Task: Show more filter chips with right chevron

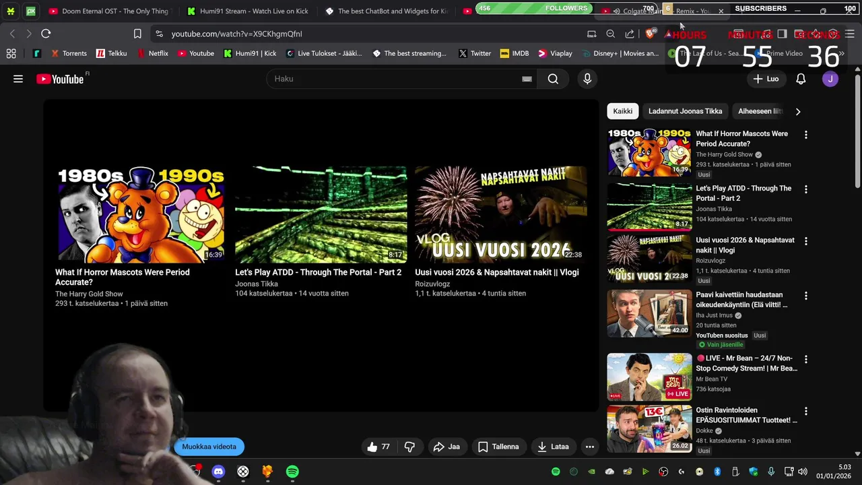Action: 798,112
